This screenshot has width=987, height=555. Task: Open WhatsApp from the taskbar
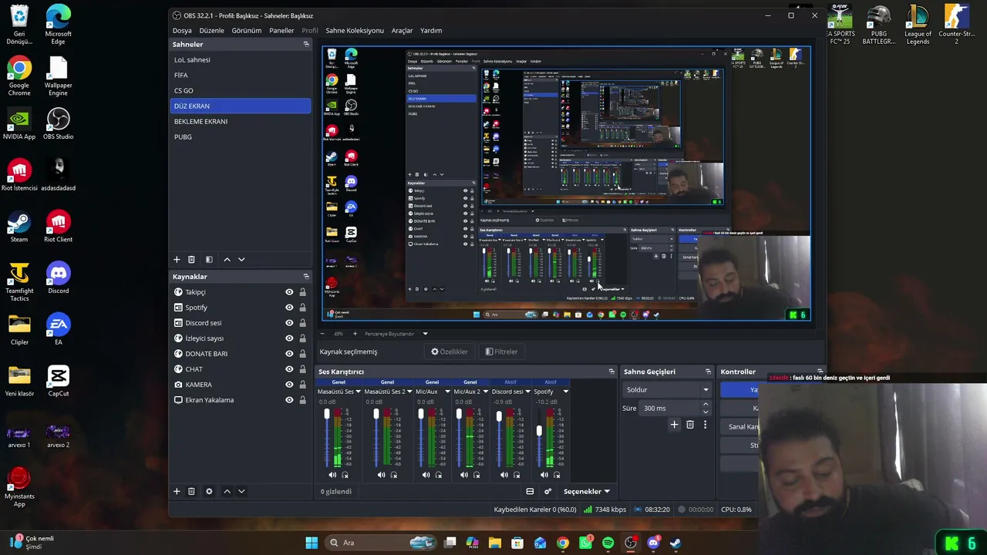(585, 543)
